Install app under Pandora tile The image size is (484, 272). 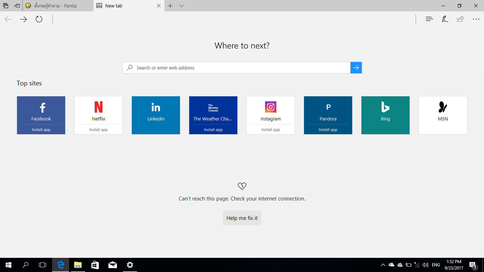click(328, 130)
